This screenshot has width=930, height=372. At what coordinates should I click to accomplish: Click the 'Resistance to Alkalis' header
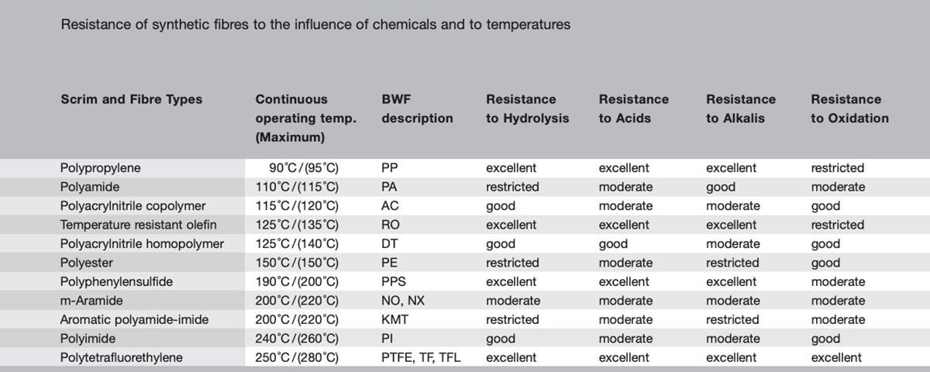[x=740, y=108]
